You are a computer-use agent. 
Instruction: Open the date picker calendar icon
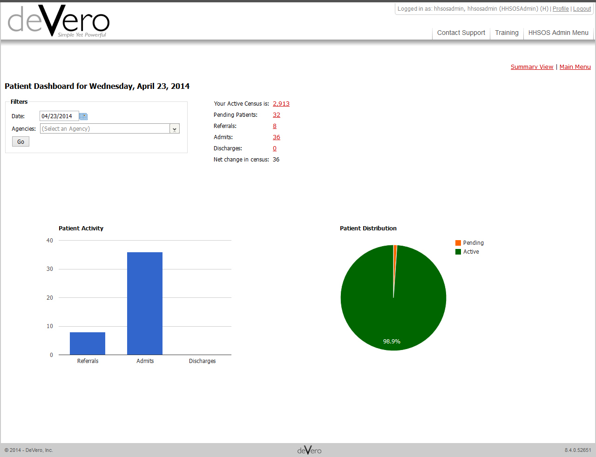pos(83,115)
